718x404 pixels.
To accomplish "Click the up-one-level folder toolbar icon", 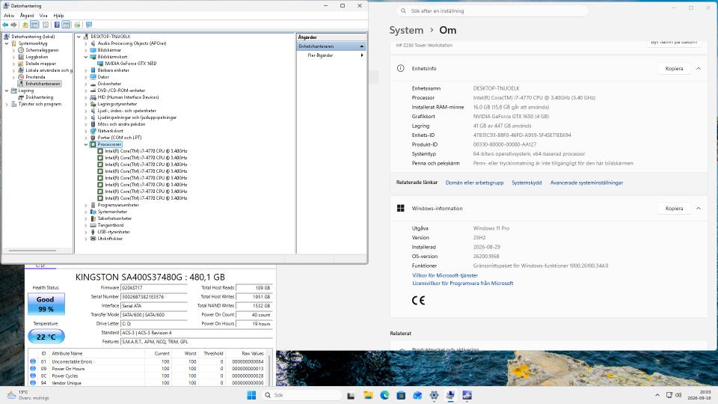I will point(25,25).
